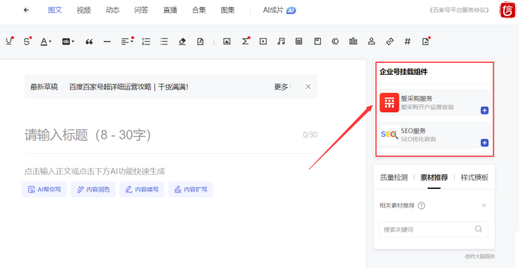Add a topic with the hashtag icon
Image resolution: width=519 pixels, height=268 pixels.
tap(407, 42)
